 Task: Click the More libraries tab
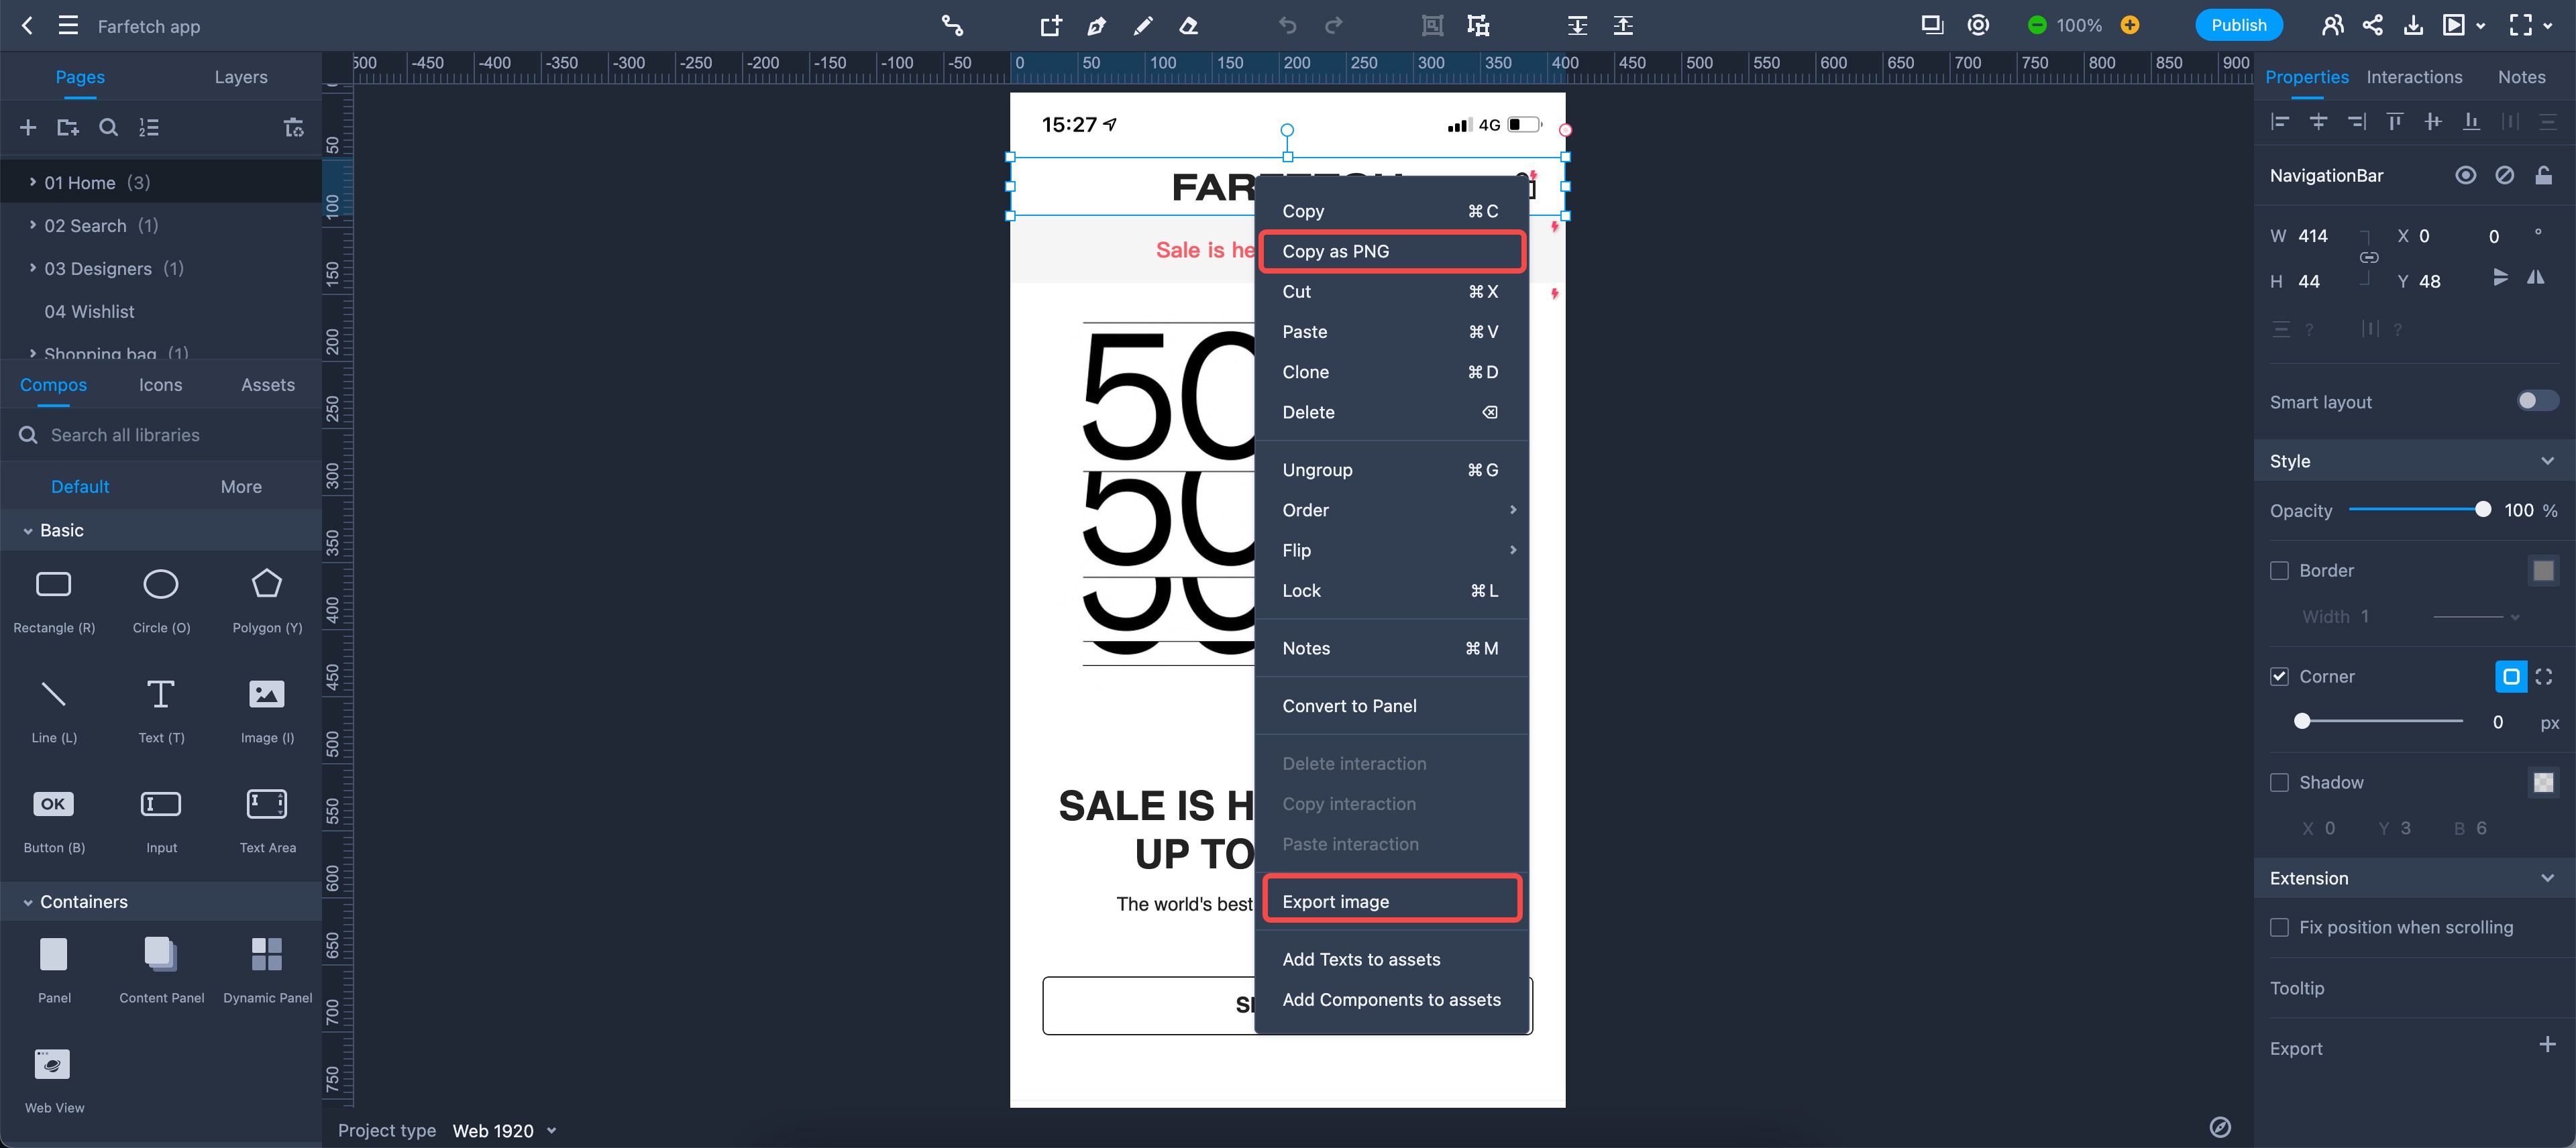pos(241,487)
